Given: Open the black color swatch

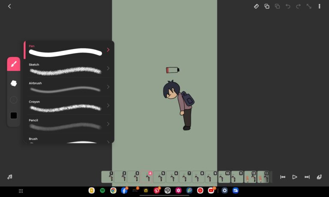Looking at the screenshot, I should click(x=14, y=115).
